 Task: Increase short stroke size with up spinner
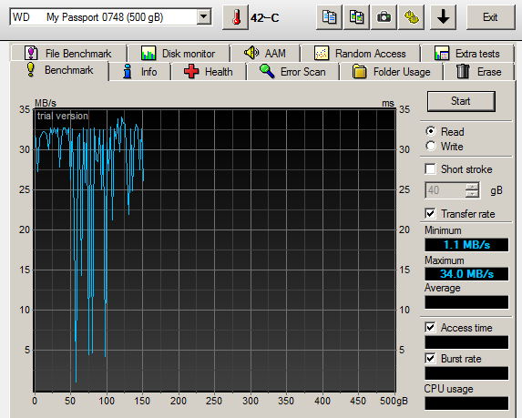point(472,187)
